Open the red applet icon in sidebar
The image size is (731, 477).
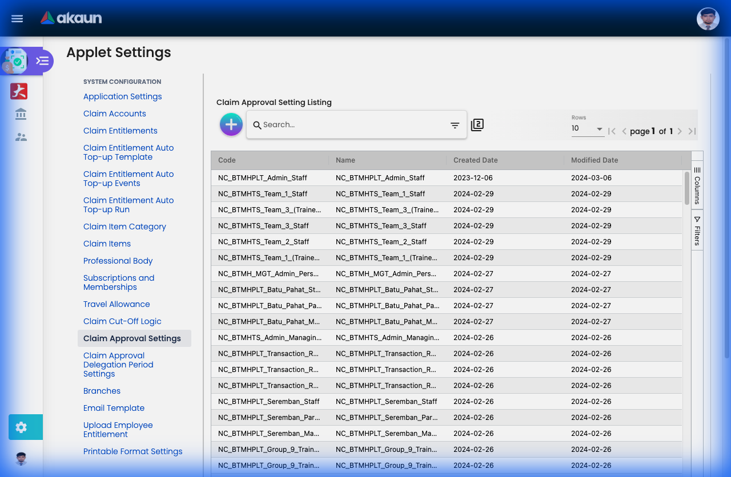point(19,91)
